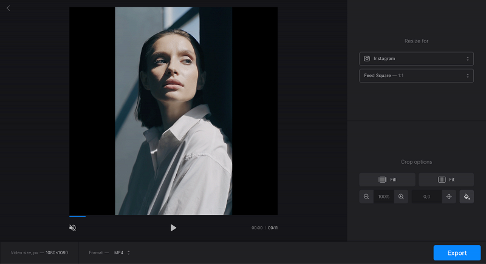Image resolution: width=486 pixels, height=264 pixels.
Task: Zoom out with the minus magnifier icon
Action: 366,197
